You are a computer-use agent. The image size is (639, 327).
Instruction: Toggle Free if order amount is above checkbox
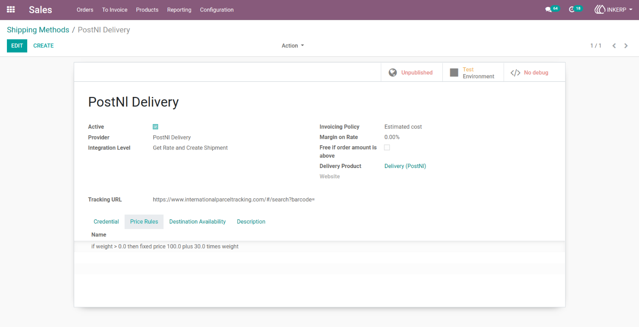pos(387,147)
